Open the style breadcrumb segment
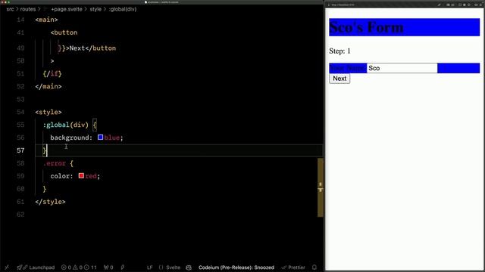 (95, 9)
